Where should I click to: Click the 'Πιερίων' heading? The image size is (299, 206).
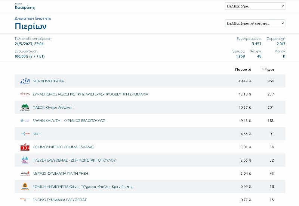pyautogui.click(x=31, y=26)
